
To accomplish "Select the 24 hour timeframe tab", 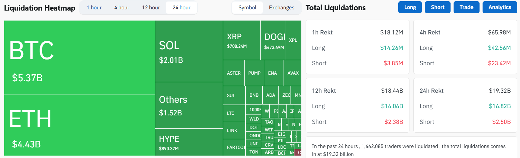I will coord(181,8).
